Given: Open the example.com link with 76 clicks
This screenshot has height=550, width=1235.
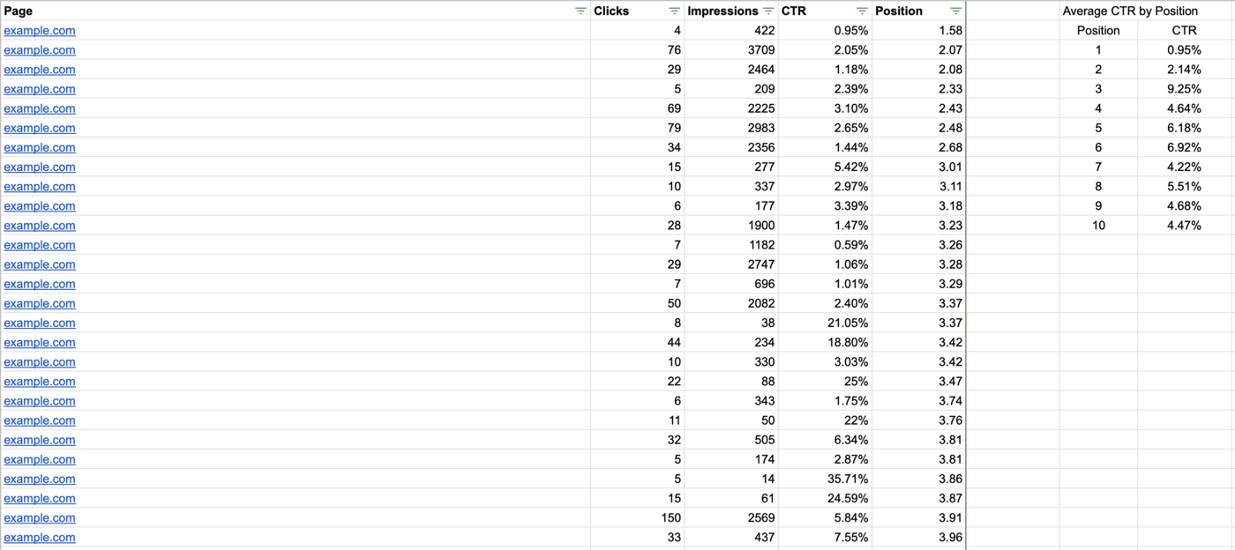Looking at the screenshot, I should tap(40, 50).
